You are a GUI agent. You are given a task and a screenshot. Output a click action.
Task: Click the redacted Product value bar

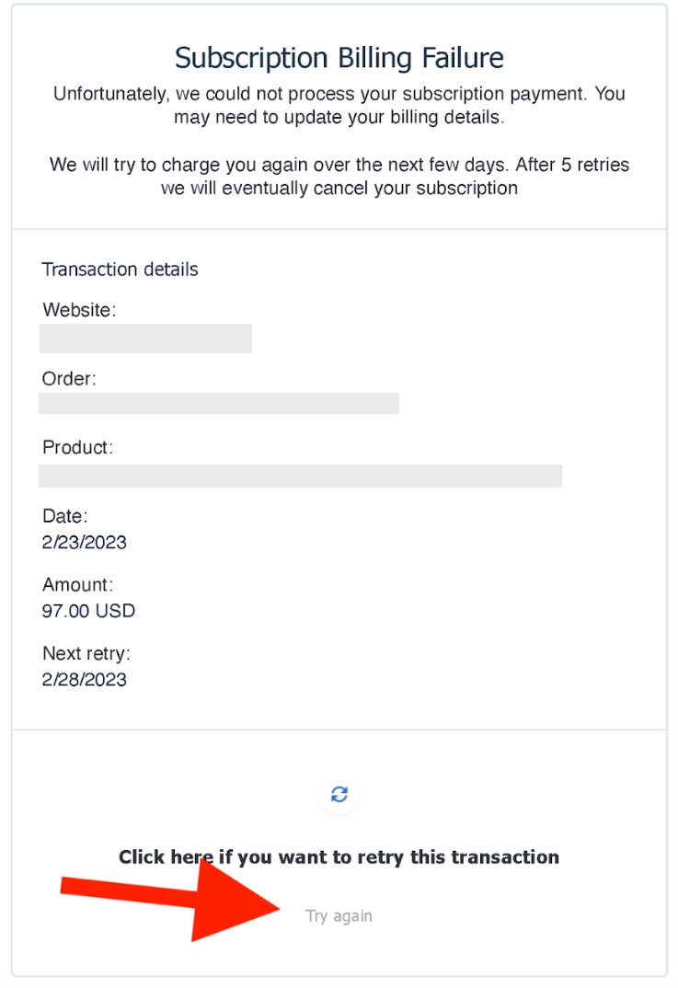(x=300, y=476)
